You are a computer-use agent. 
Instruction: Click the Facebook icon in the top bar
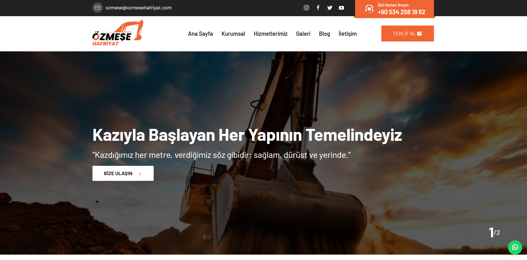pos(318,8)
